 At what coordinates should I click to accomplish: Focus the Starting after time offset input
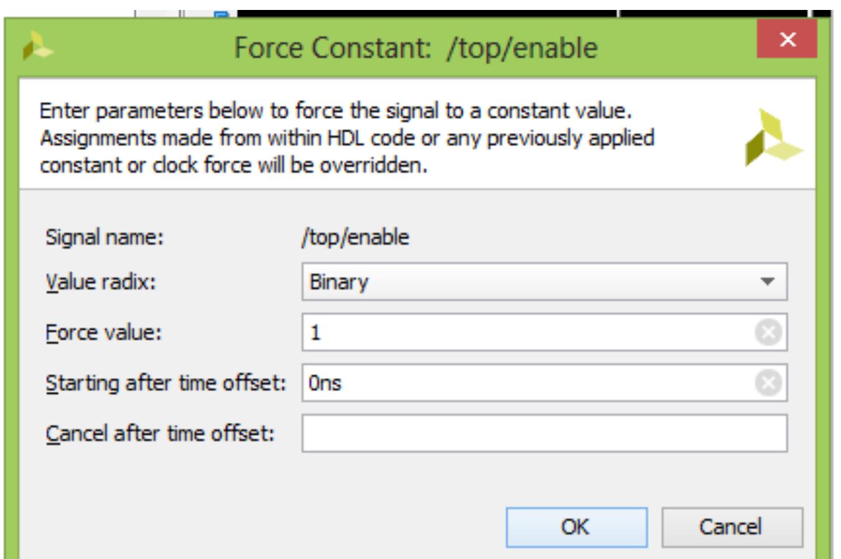(x=528, y=383)
